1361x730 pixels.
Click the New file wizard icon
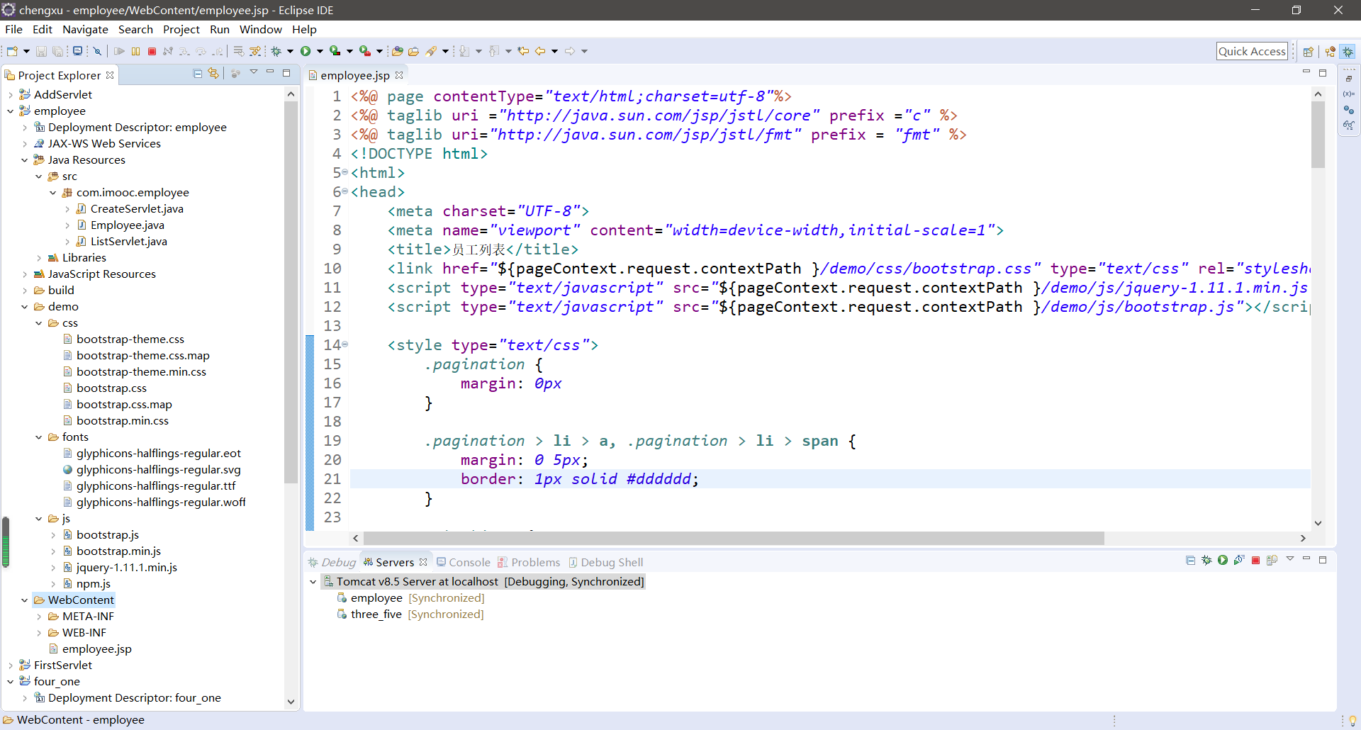coord(12,51)
